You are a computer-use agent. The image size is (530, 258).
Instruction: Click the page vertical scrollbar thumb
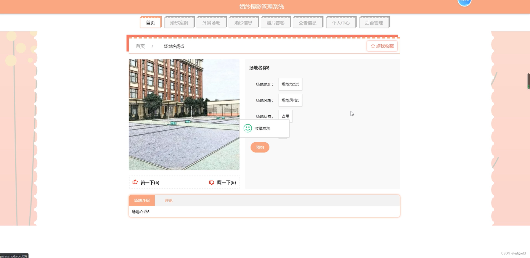(529, 81)
